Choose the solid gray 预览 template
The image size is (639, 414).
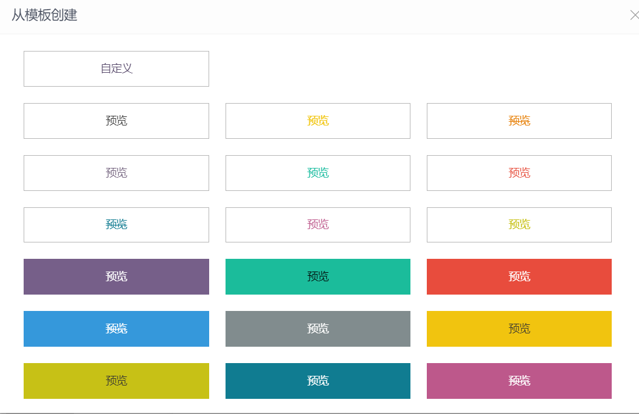pos(318,329)
